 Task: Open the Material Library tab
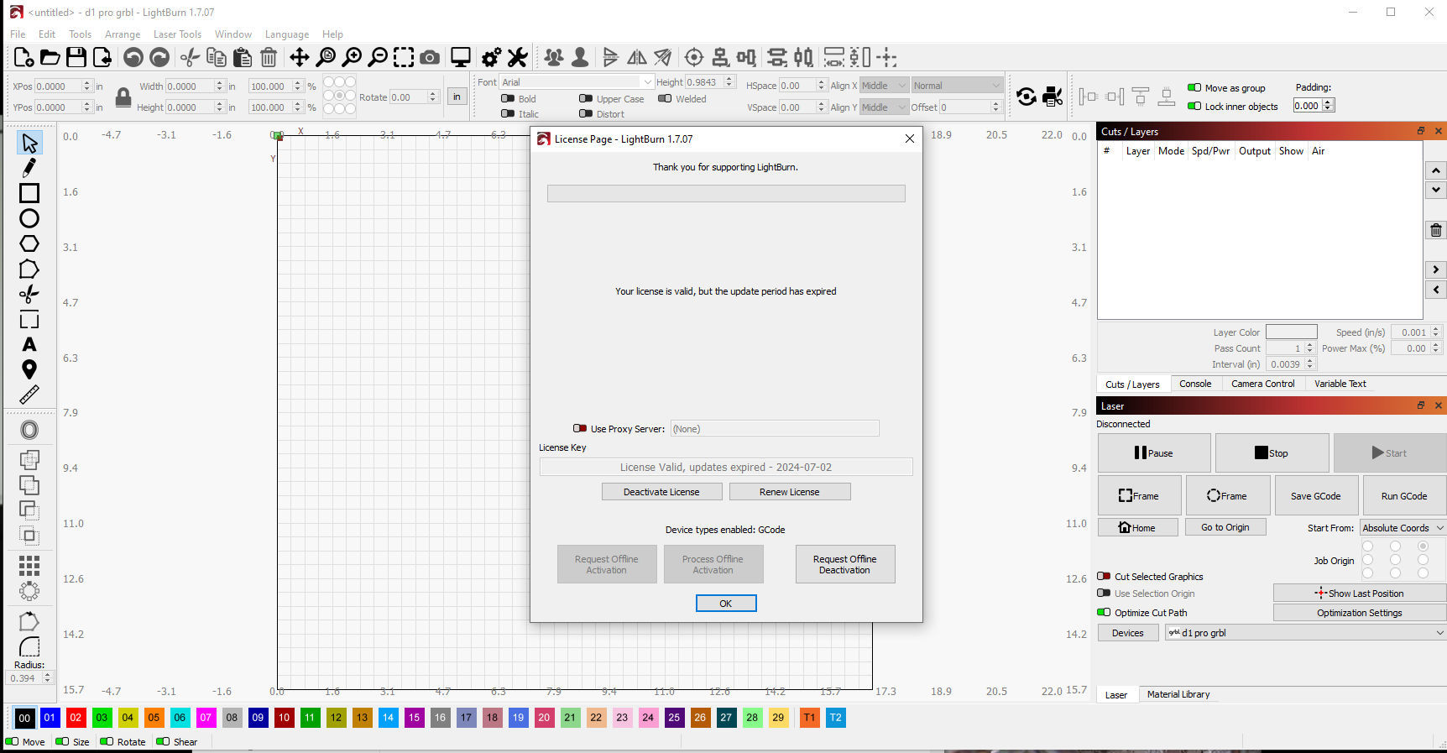(1178, 694)
